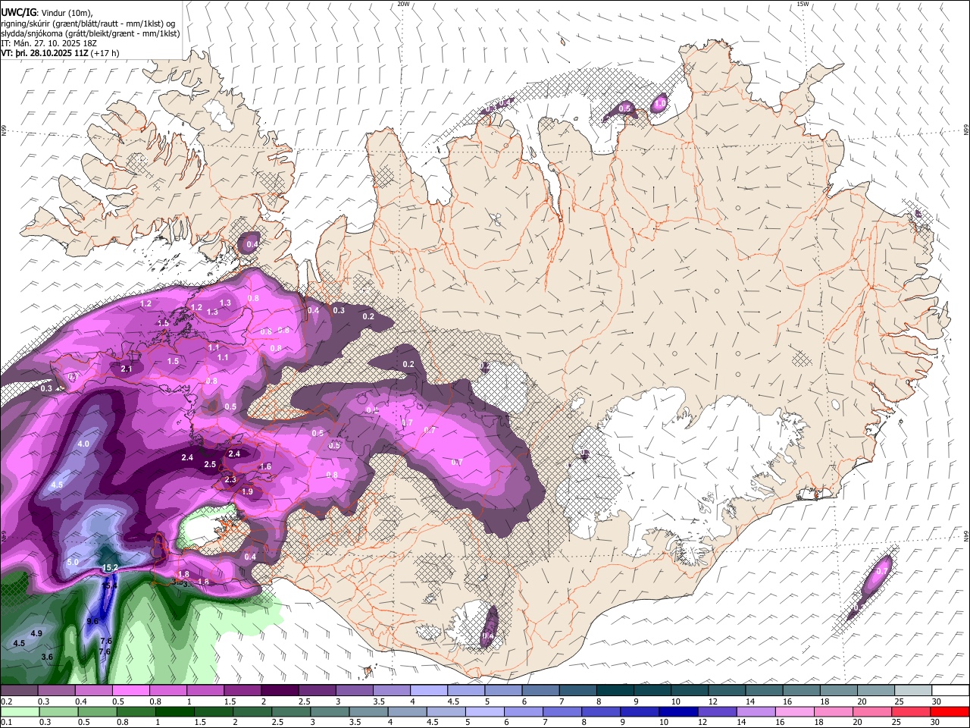
Task: Click the 2.1 value label on the map
Action: (x=127, y=369)
